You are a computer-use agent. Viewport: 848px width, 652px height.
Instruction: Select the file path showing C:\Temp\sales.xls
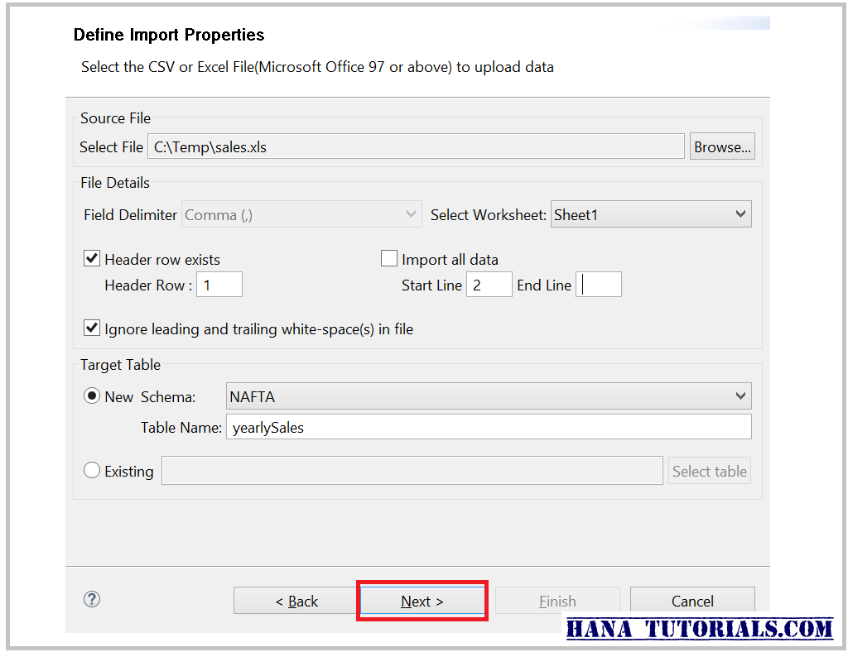414,146
